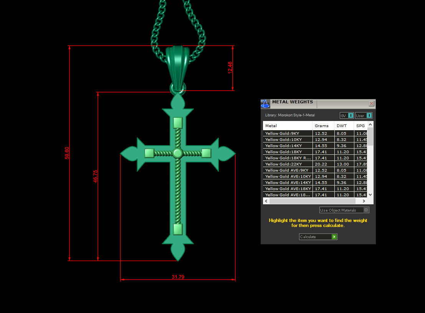This screenshot has width=425, height=313.
Task: Toggle Use Object Materials option
Action: click(x=344, y=210)
